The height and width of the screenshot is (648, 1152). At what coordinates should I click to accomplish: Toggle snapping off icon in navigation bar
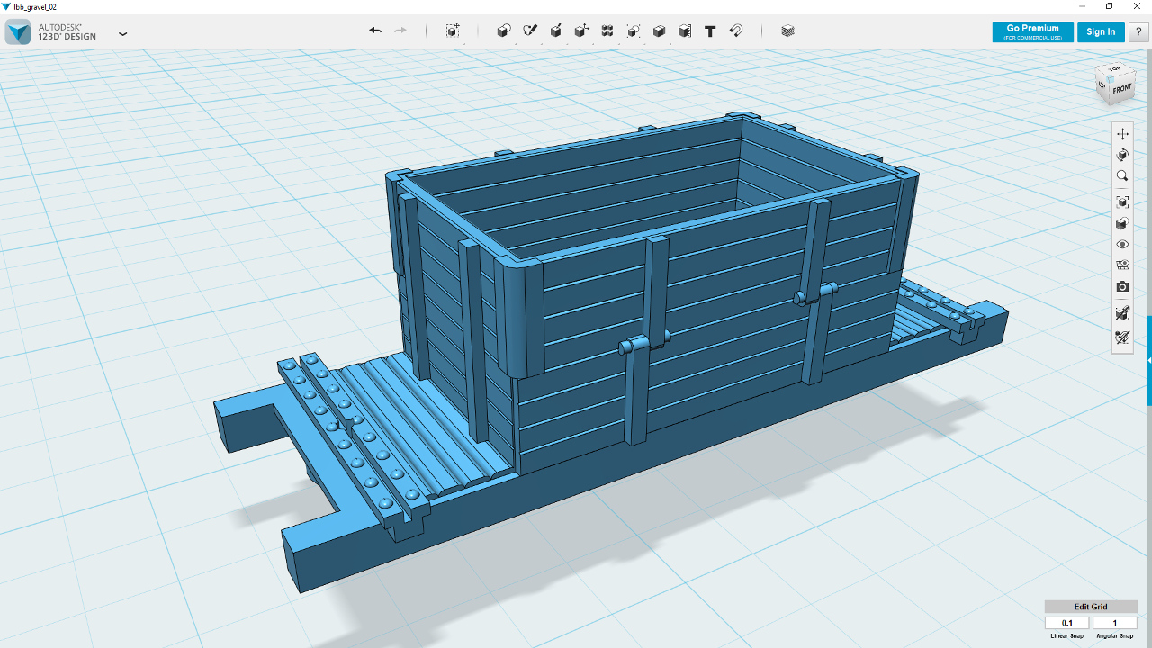(x=1122, y=313)
